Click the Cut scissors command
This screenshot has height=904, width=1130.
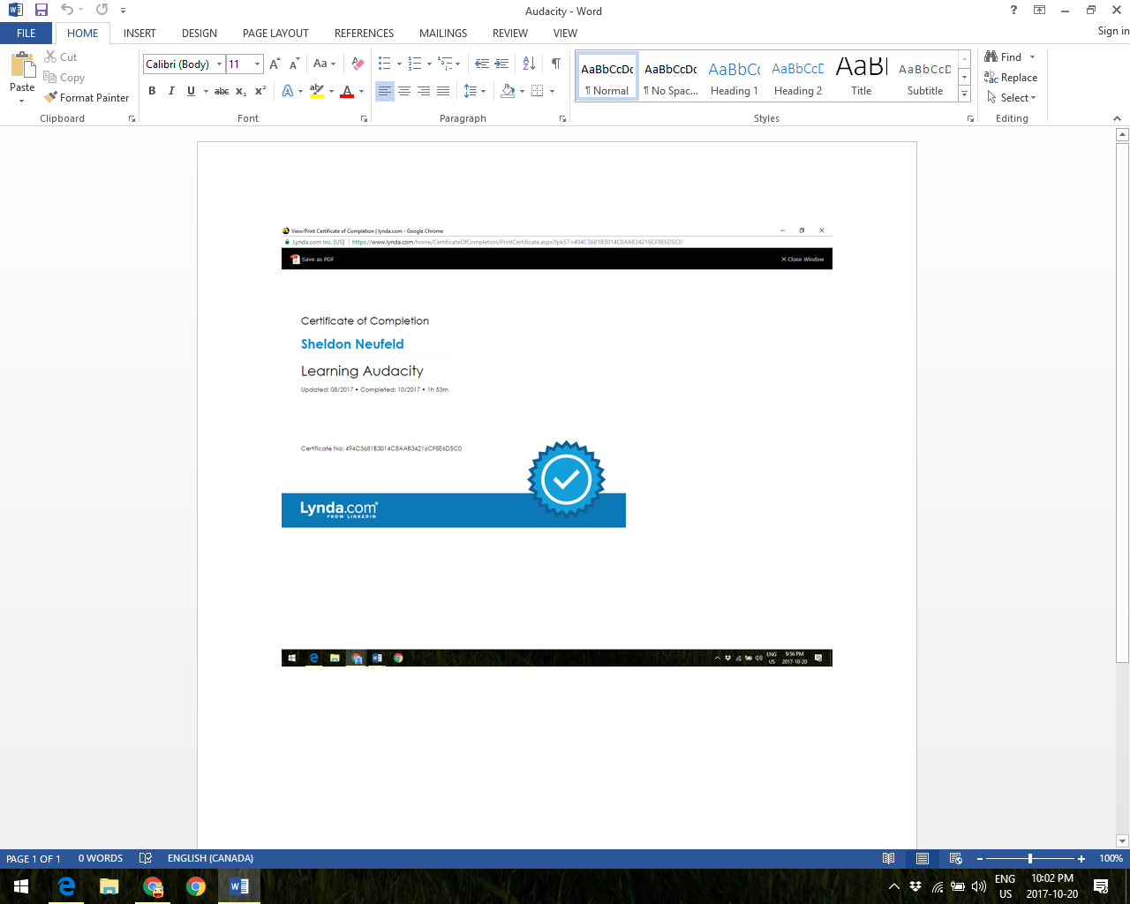pos(61,56)
